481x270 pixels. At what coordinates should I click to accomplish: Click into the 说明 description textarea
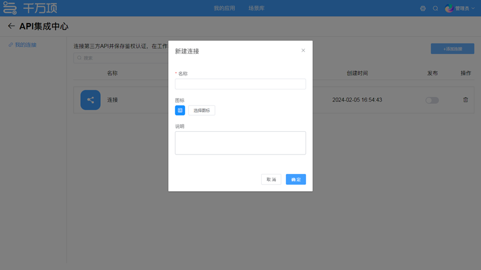pos(240,143)
